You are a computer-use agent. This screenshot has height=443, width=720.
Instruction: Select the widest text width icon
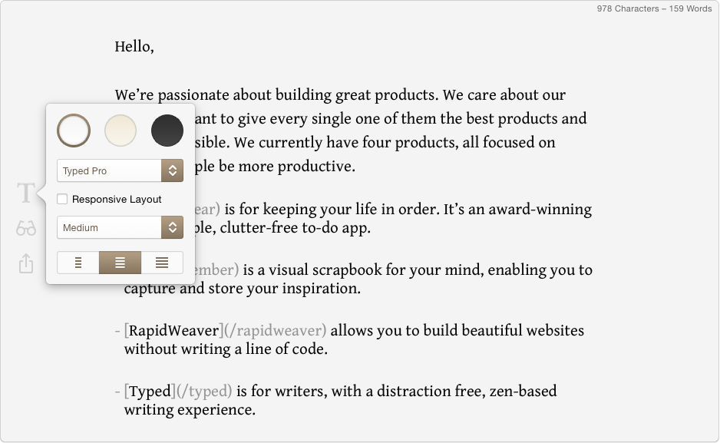click(x=162, y=263)
